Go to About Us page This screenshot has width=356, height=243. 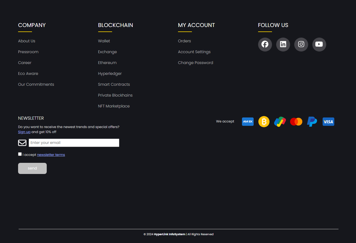27,41
